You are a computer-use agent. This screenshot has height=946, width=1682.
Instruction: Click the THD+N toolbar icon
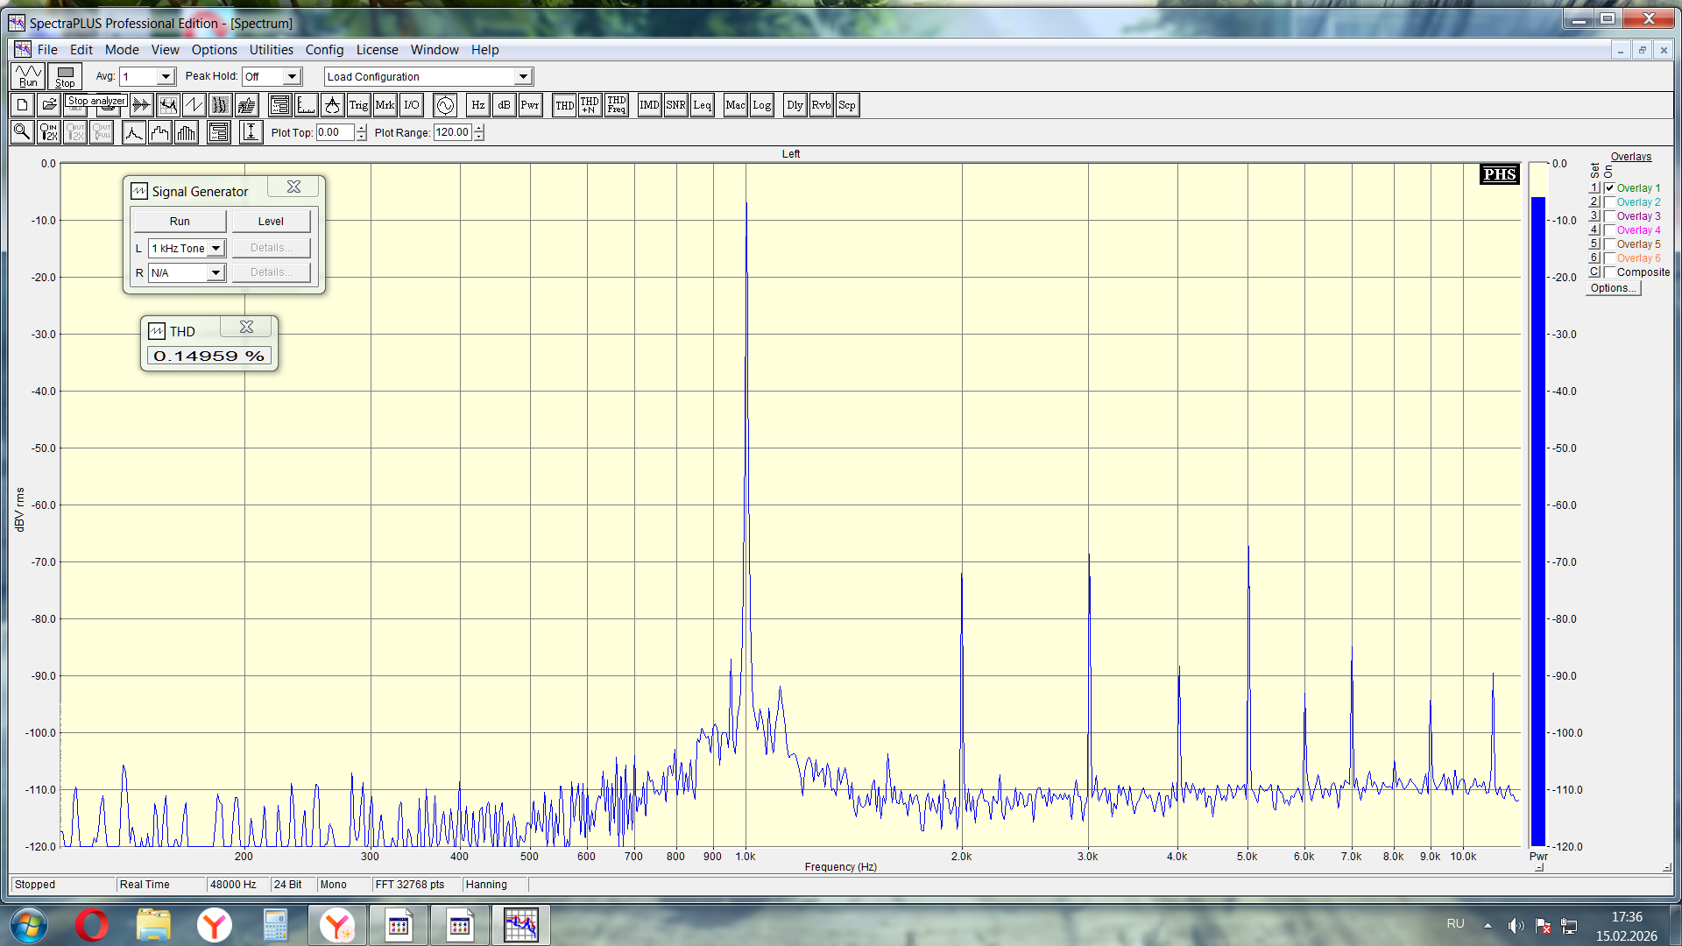(590, 105)
